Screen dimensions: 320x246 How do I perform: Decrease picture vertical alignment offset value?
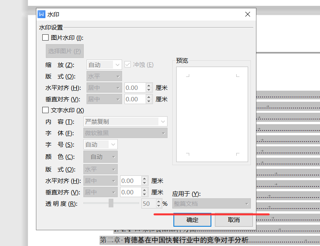click(149, 101)
